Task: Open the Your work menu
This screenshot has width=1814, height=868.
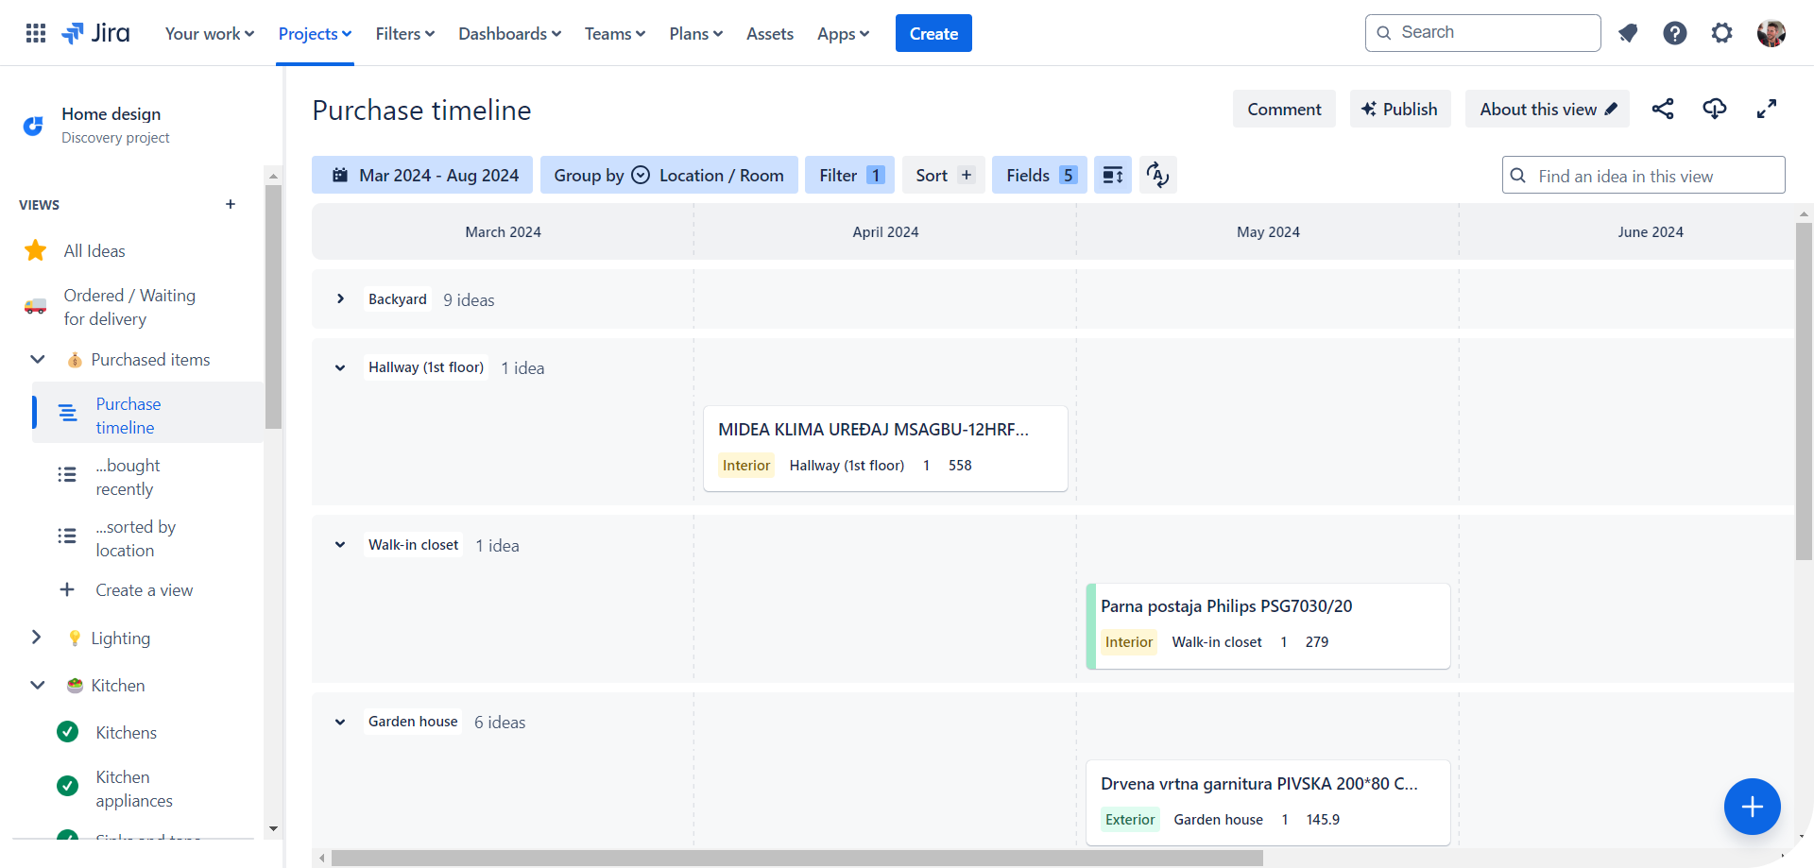Action: (x=210, y=33)
